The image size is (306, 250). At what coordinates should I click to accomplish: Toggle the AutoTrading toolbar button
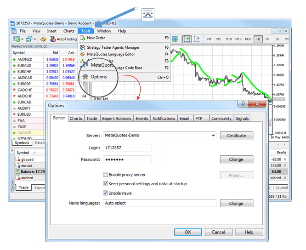coord(63,39)
